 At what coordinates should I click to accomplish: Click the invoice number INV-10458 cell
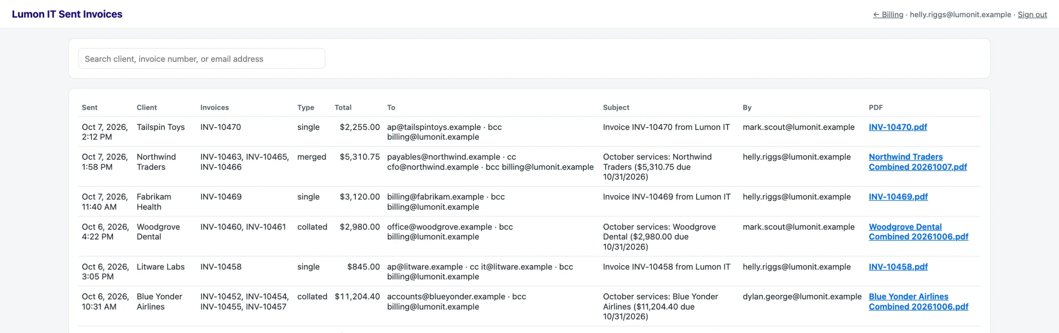click(221, 267)
